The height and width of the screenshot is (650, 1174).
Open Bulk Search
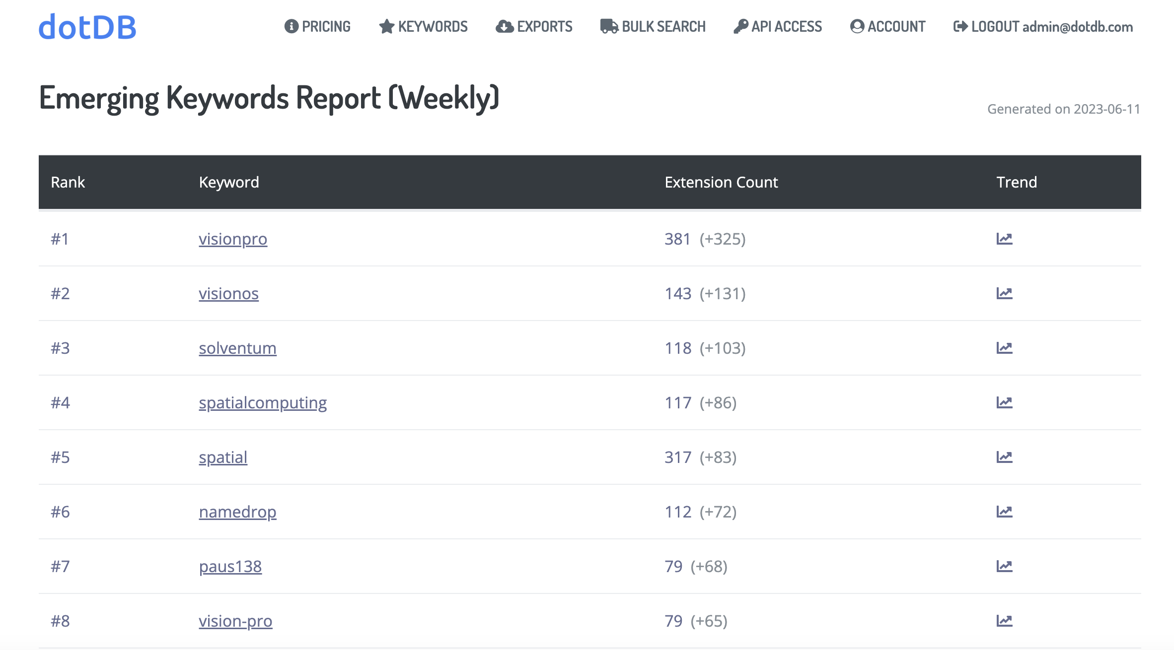(653, 26)
